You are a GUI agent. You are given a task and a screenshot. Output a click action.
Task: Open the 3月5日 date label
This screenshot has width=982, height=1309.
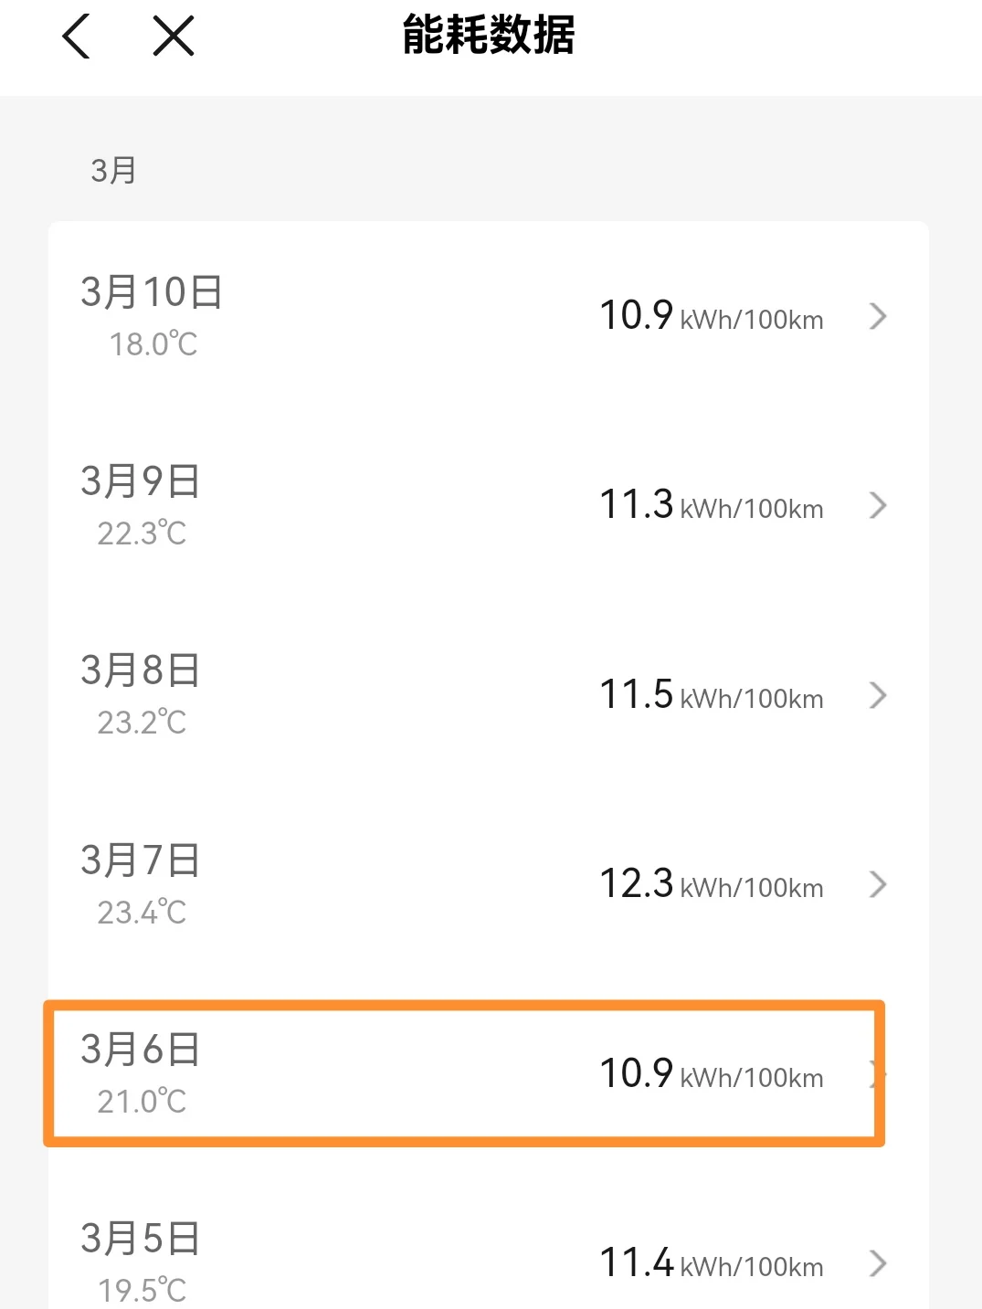click(140, 1239)
